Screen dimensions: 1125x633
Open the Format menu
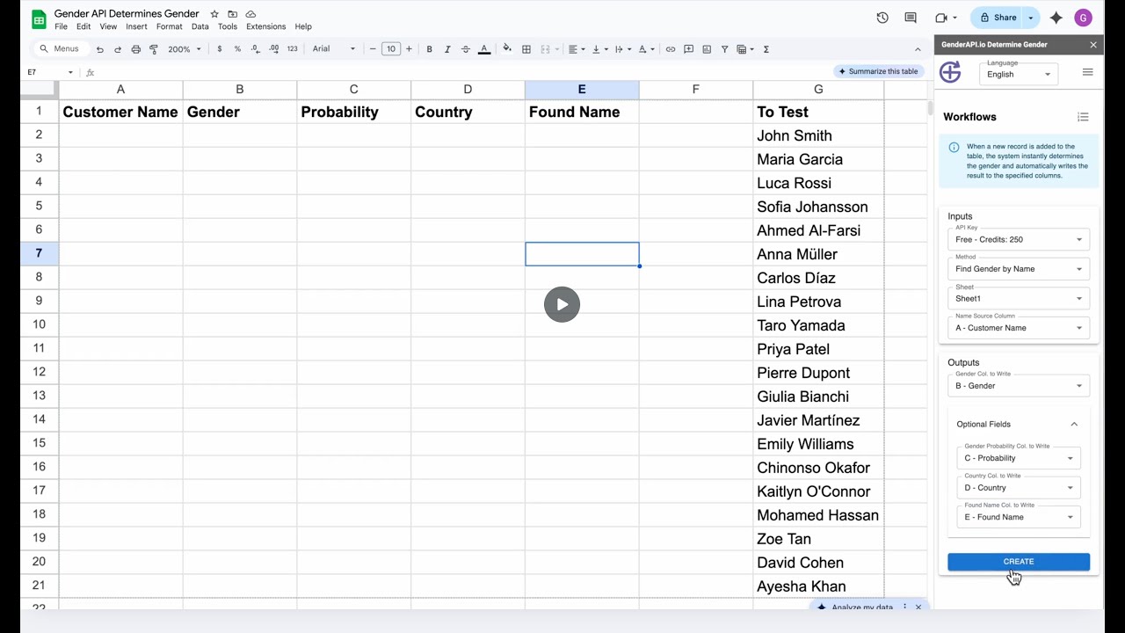[x=169, y=26]
